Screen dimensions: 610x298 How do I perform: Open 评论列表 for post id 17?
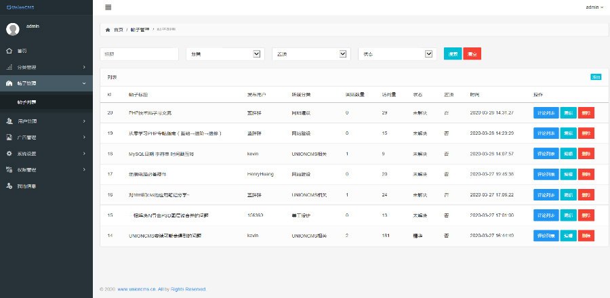point(546,174)
